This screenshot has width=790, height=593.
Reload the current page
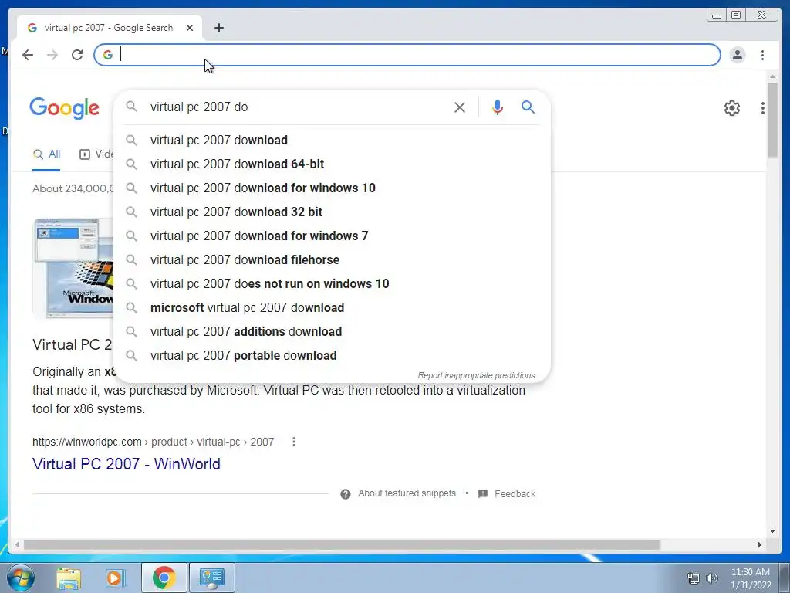click(x=77, y=55)
